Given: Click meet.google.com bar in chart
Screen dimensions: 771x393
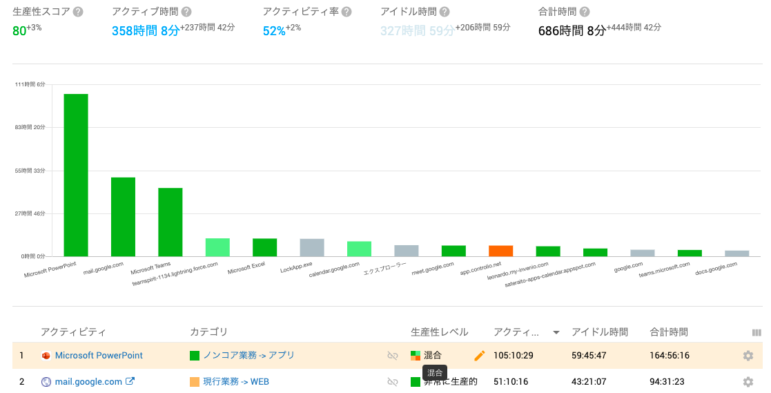Looking at the screenshot, I should point(453,251).
